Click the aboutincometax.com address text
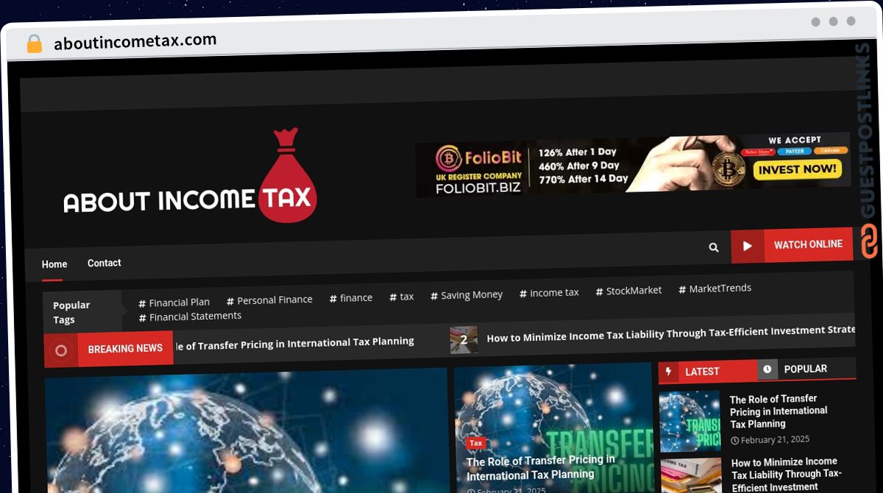 pos(135,41)
